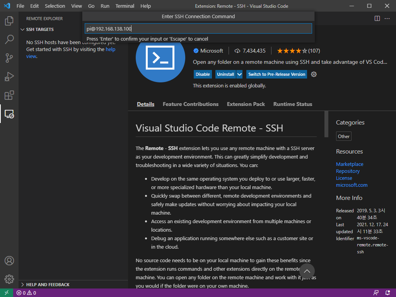The height and width of the screenshot is (297, 396).
Task: Click the errors count in status bar
Action: tap(21, 293)
